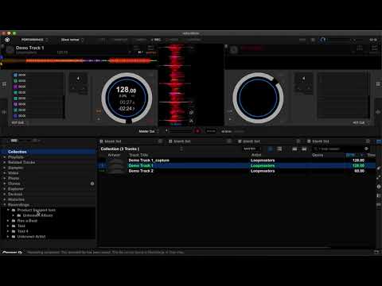The image size is (382, 286).
Task: Trigger hot cue pad C on deck 1
Action: pyautogui.click(x=16, y=87)
